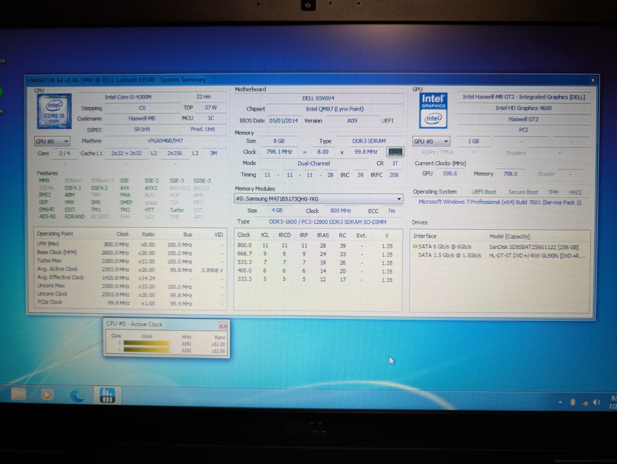Click the TPM indicator
The width and height of the screenshot is (617, 464).
553,192
